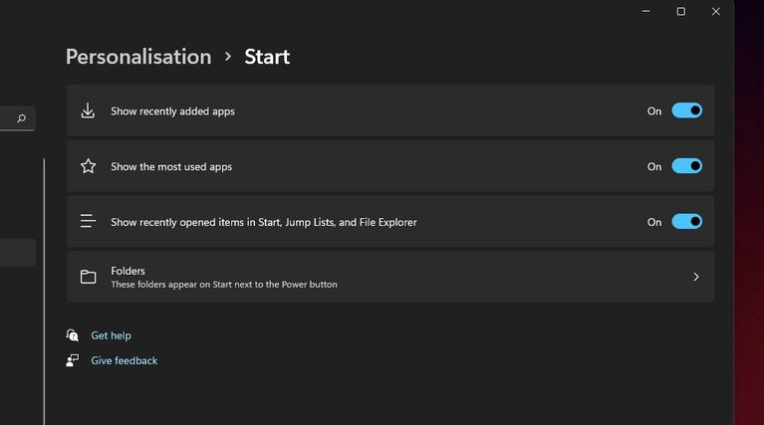Click the star icon beside most used apps
This screenshot has width=764, height=425.
pos(88,166)
